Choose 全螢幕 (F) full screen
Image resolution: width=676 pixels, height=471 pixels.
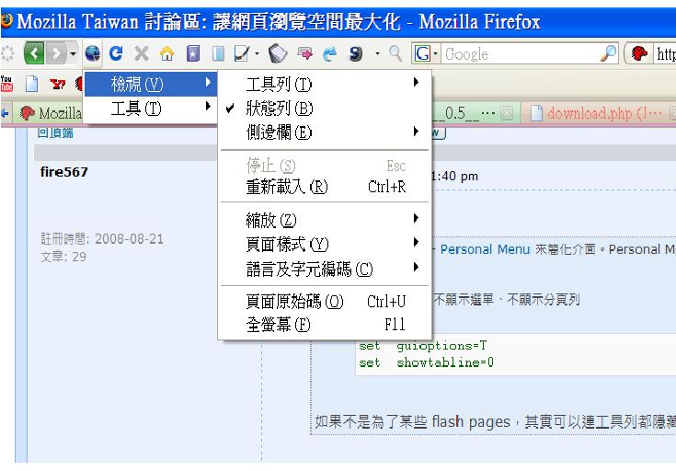point(325,325)
